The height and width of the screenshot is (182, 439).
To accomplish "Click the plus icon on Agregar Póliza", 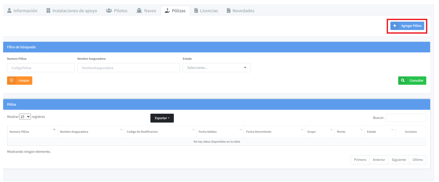I will tap(395, 26).
